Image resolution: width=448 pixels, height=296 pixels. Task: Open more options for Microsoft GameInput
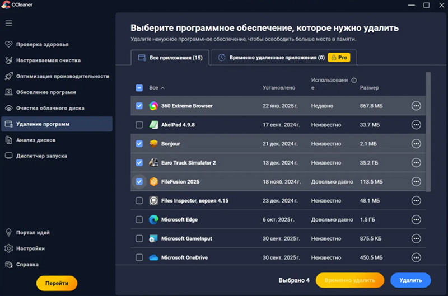416,238
